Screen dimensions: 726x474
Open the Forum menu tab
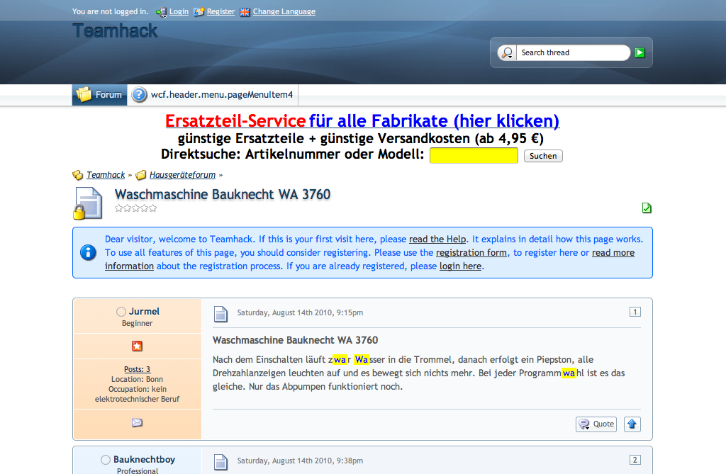tap(99, 95)
